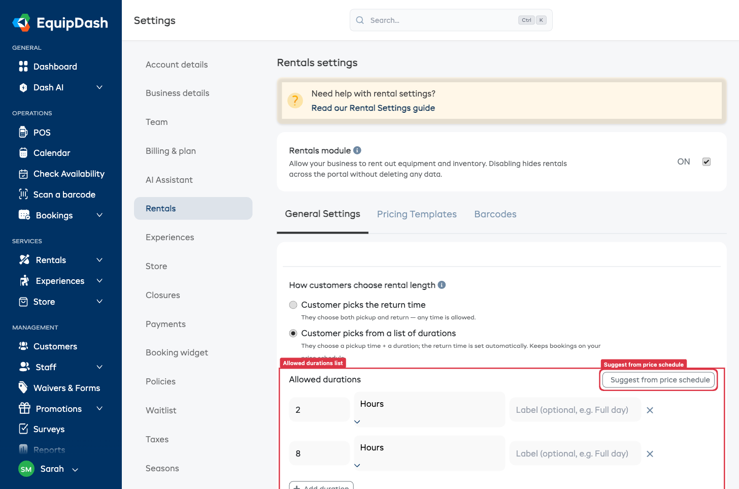
Task: Click the Customers people icon
Action: point(23,346)
